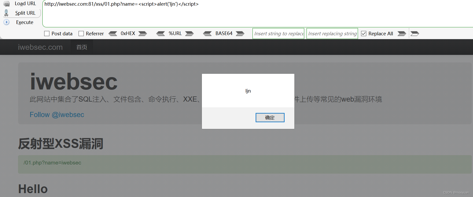Click the %URL label
Image resolution: width=473 pixels, height=197 pixels.
pos(175,34)
